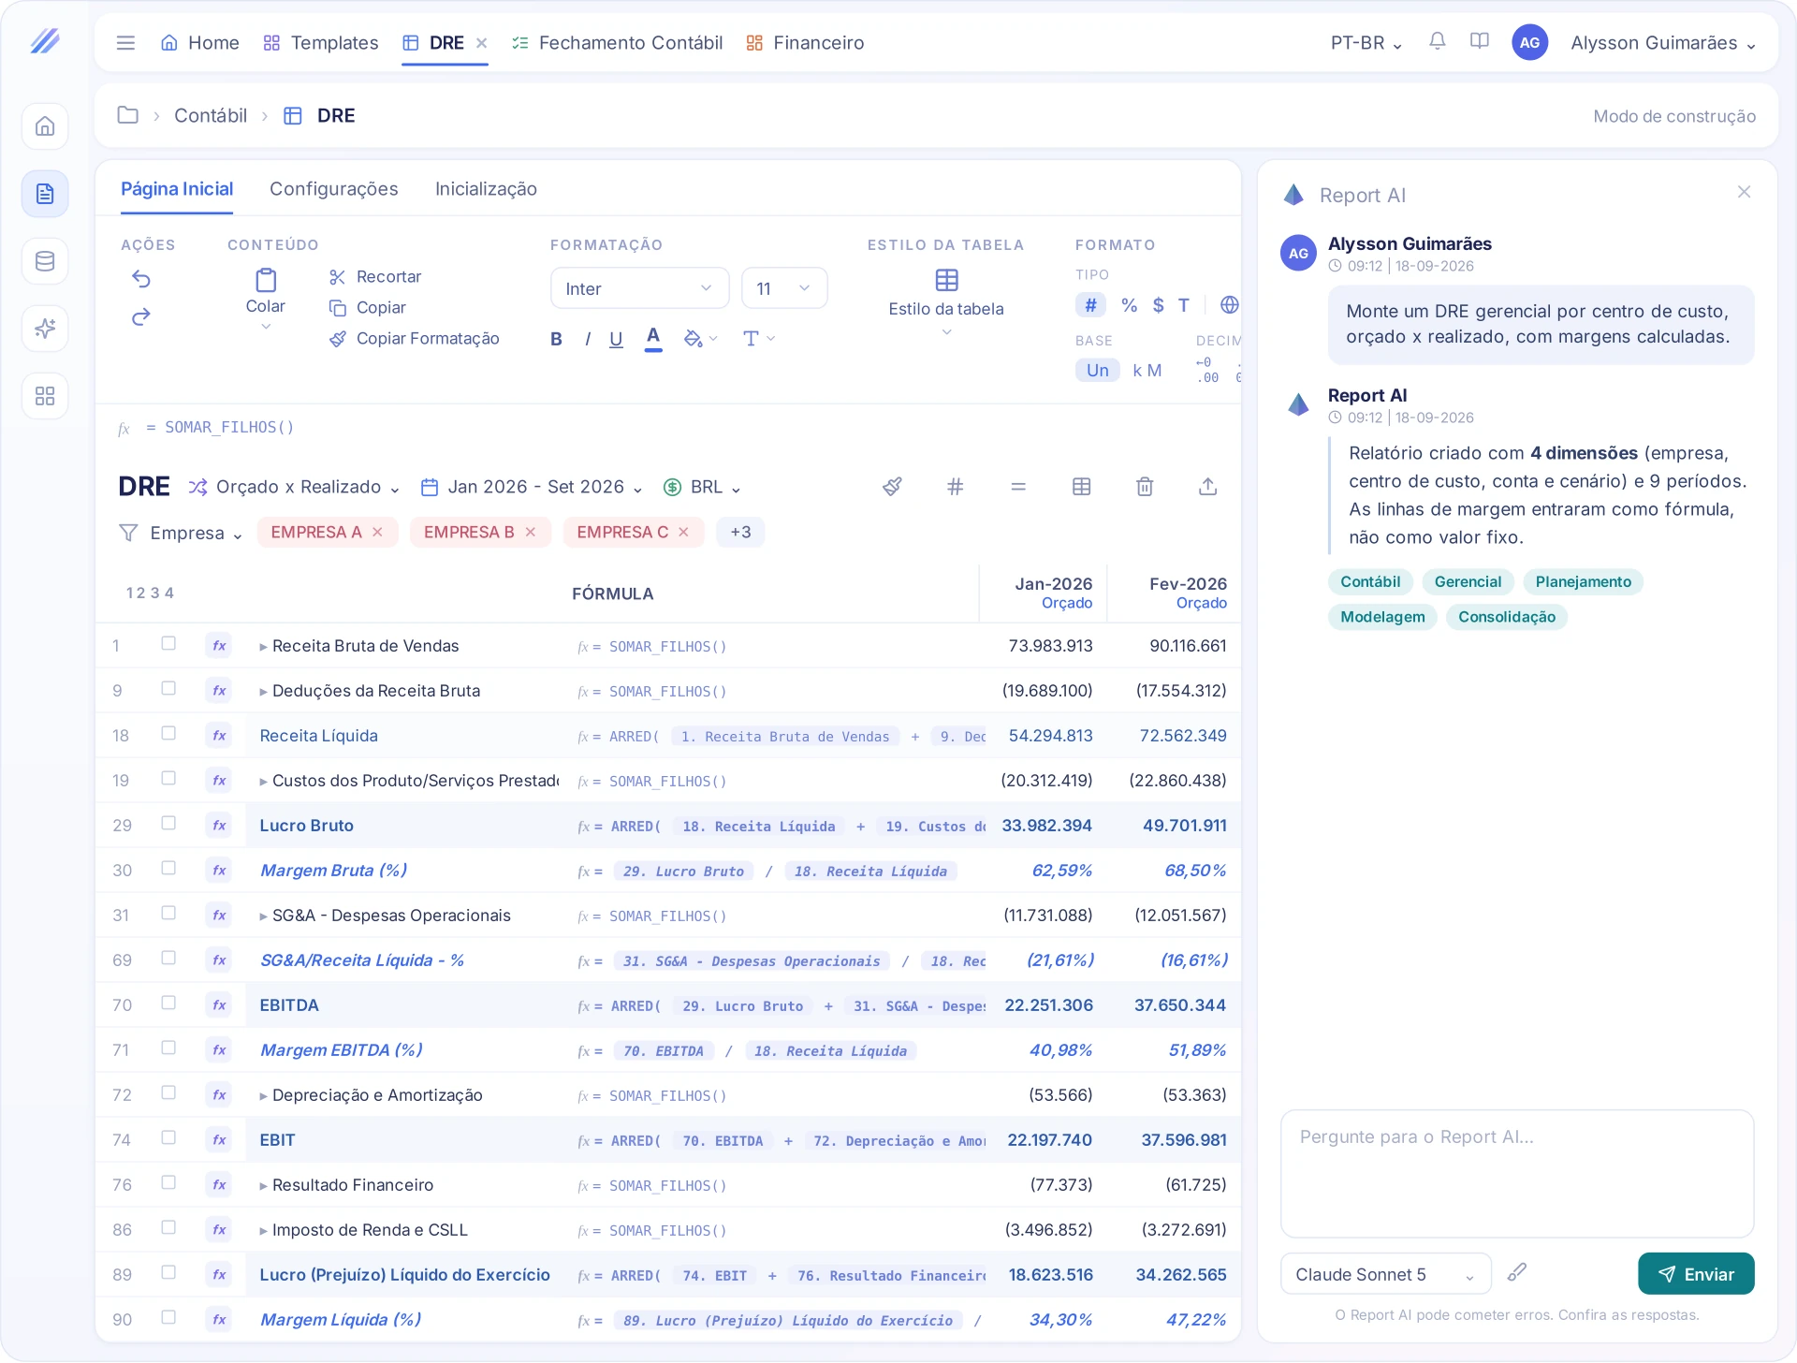The width and height of the screenshot is (1797, 1363).
Task: Check the box for Lucro Bruto row
Action: tap(168, 823)
